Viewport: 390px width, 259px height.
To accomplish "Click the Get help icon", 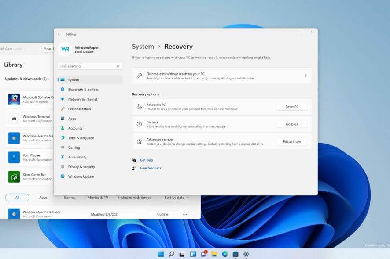I will point(134,160).
